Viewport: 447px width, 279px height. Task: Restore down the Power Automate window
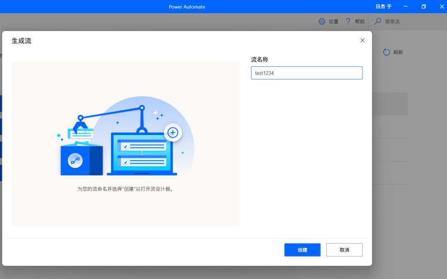424,7
